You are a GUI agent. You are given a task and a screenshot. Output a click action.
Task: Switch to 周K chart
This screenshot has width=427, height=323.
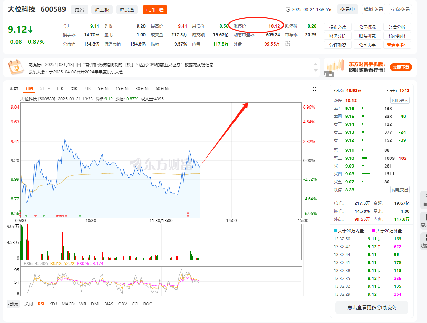(74, 89)
